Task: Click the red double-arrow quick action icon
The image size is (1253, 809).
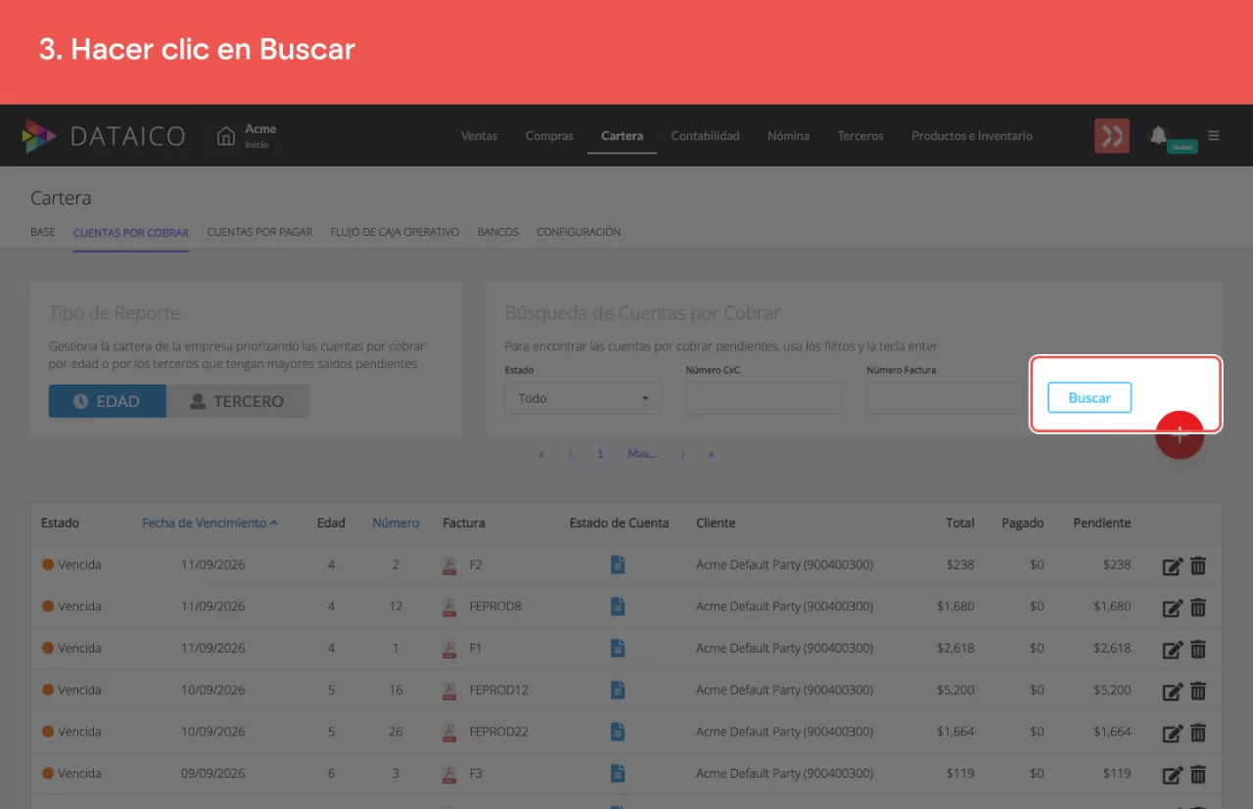Action: [x=1112, y=136]
